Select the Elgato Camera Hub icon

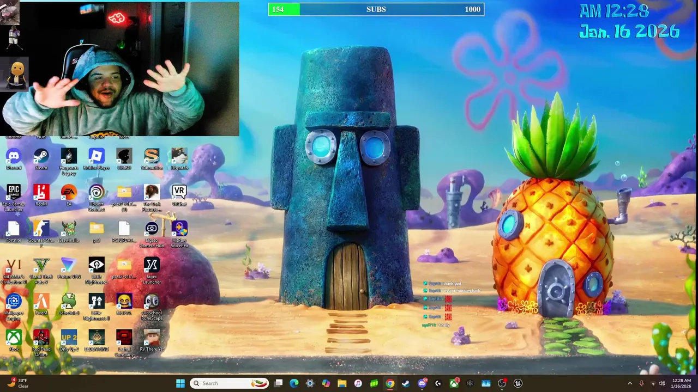pos(152,234)
